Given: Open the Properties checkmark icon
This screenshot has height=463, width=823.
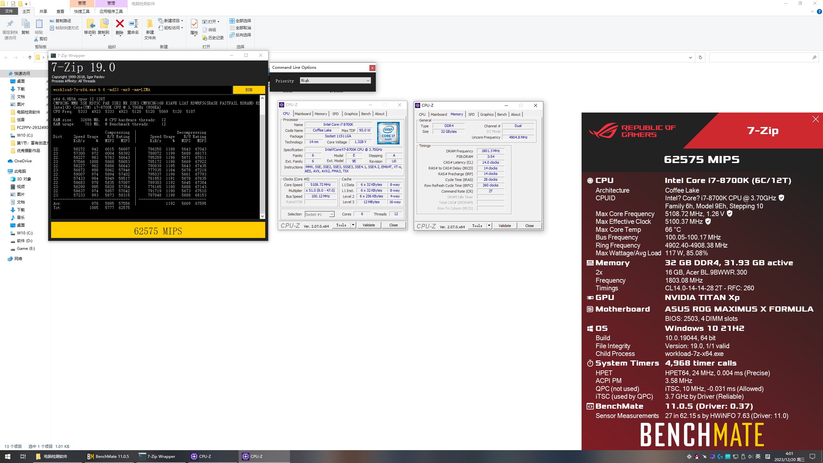Looking at the screenshot, I should [194, 24].
